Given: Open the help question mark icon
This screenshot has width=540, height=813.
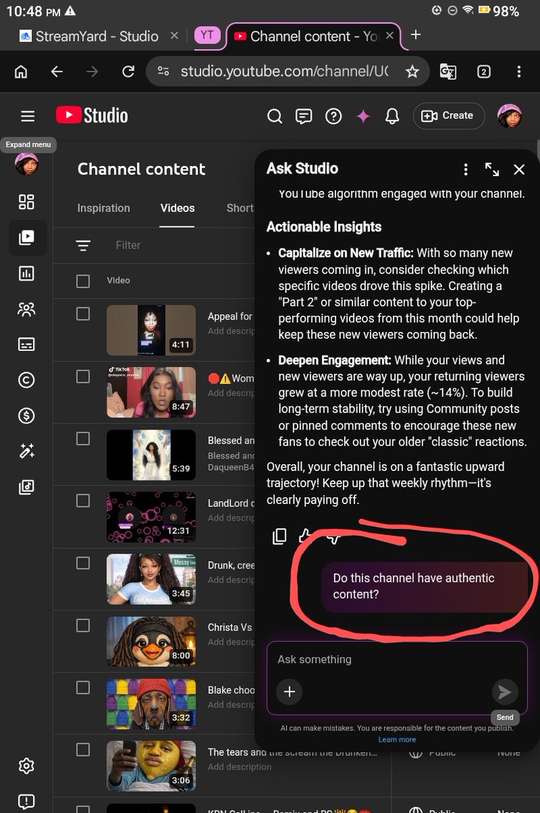Looking at the screenshot, I should pyautogui.click(x=333, y=117).
